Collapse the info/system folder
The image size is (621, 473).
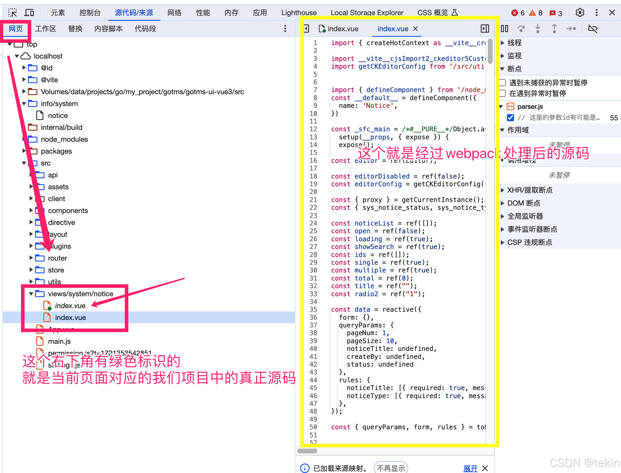point(24,103)
